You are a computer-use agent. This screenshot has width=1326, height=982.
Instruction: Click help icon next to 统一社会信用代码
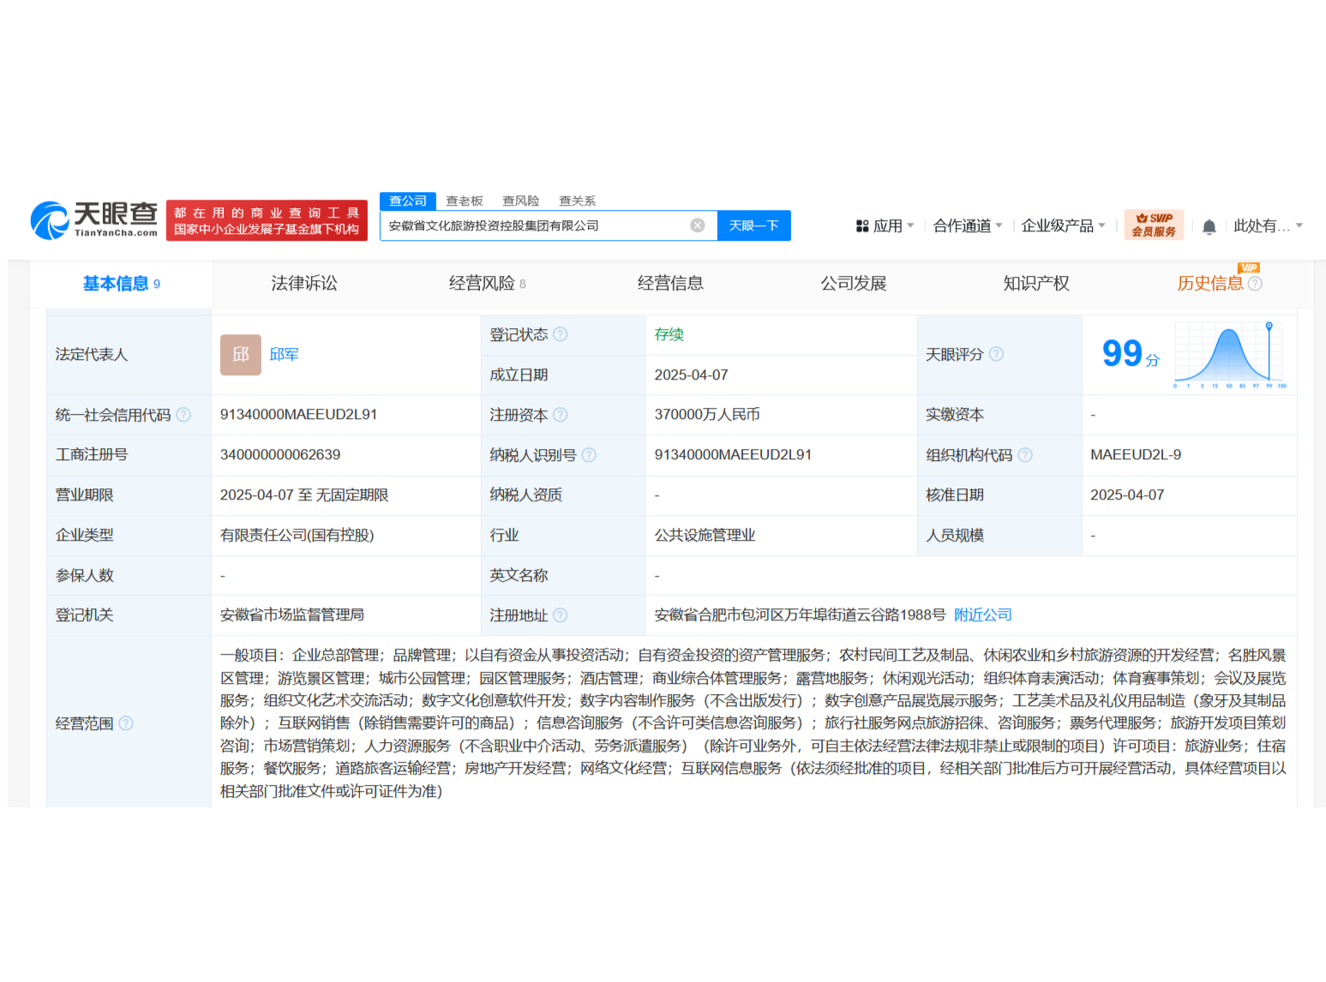183,415
